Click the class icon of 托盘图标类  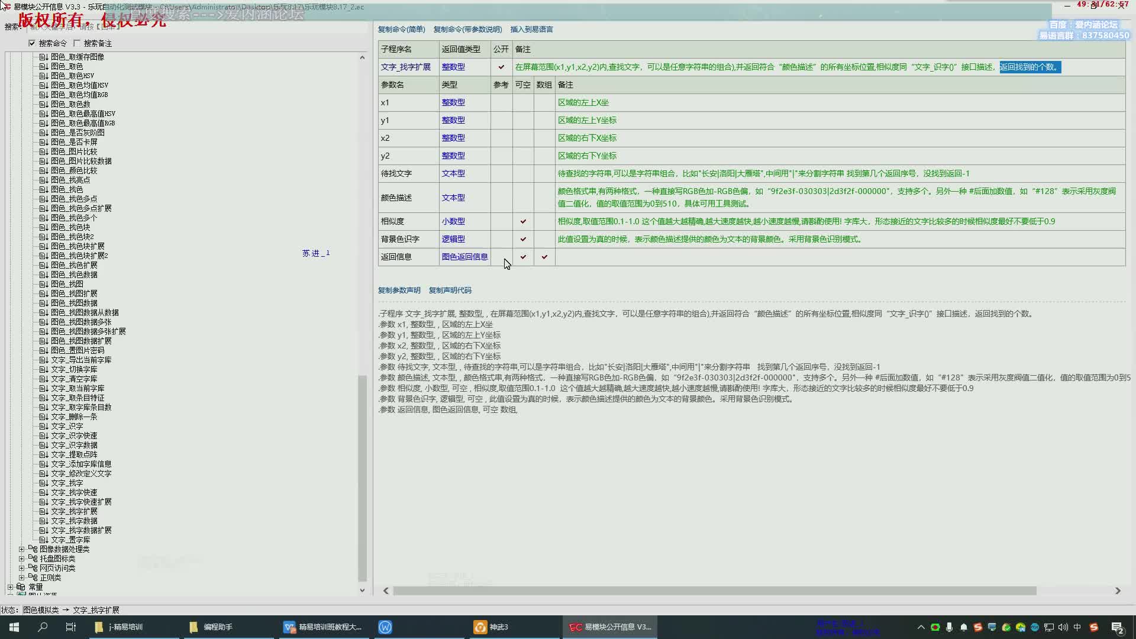pos(33,559)
